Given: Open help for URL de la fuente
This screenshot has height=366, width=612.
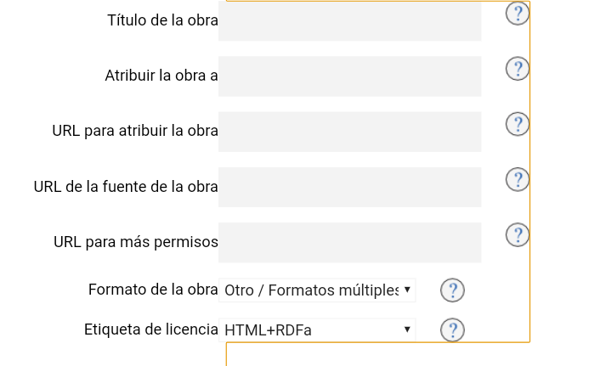Looking at the screenshot, I should (517, 179).
